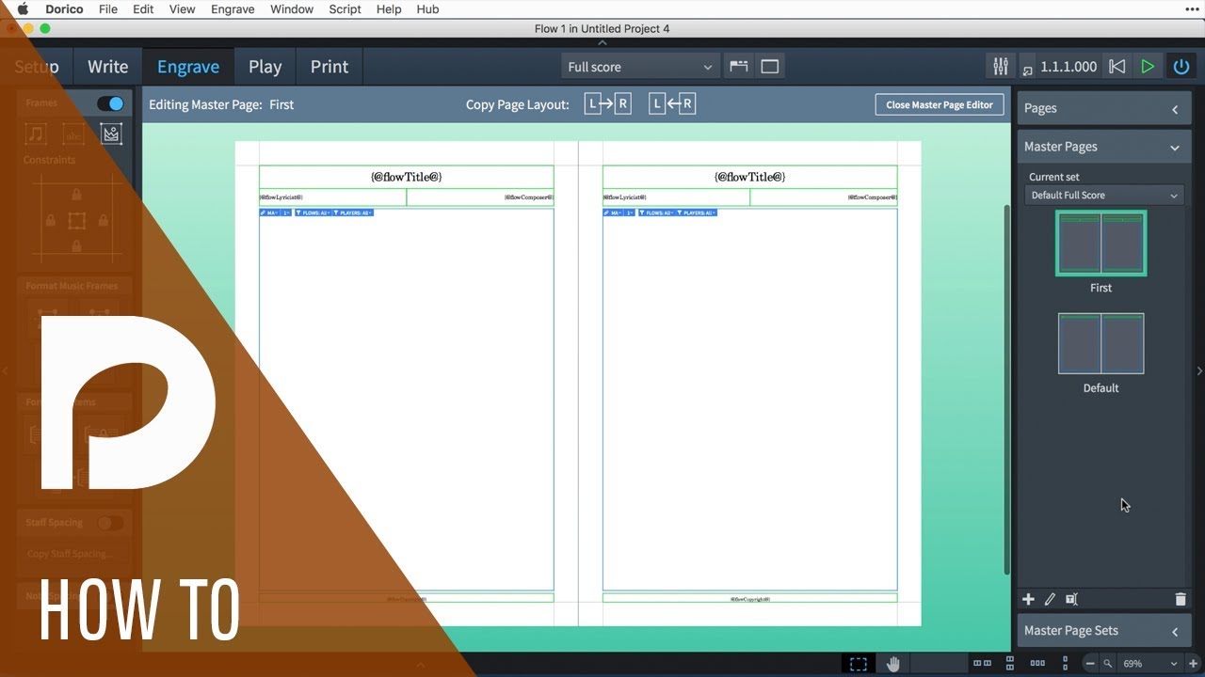Click the transport position 1.1.1.000 display
This screenshot has width=1205, height=677.
pos(1068,67)
